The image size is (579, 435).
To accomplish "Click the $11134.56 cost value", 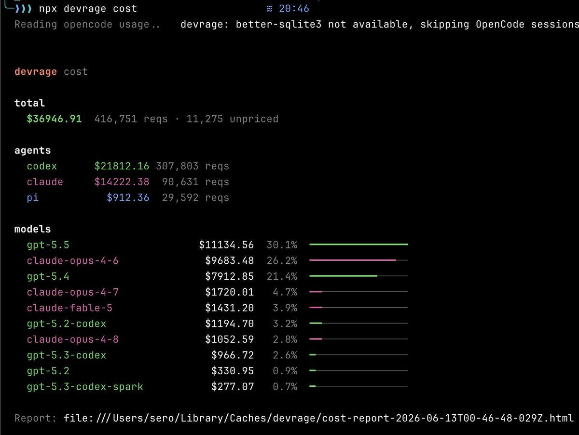I will pyautogui.click(x=226, y=245).
